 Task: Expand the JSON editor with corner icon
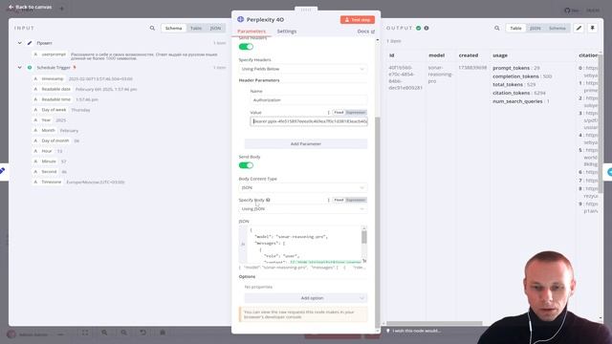point(364,261)
